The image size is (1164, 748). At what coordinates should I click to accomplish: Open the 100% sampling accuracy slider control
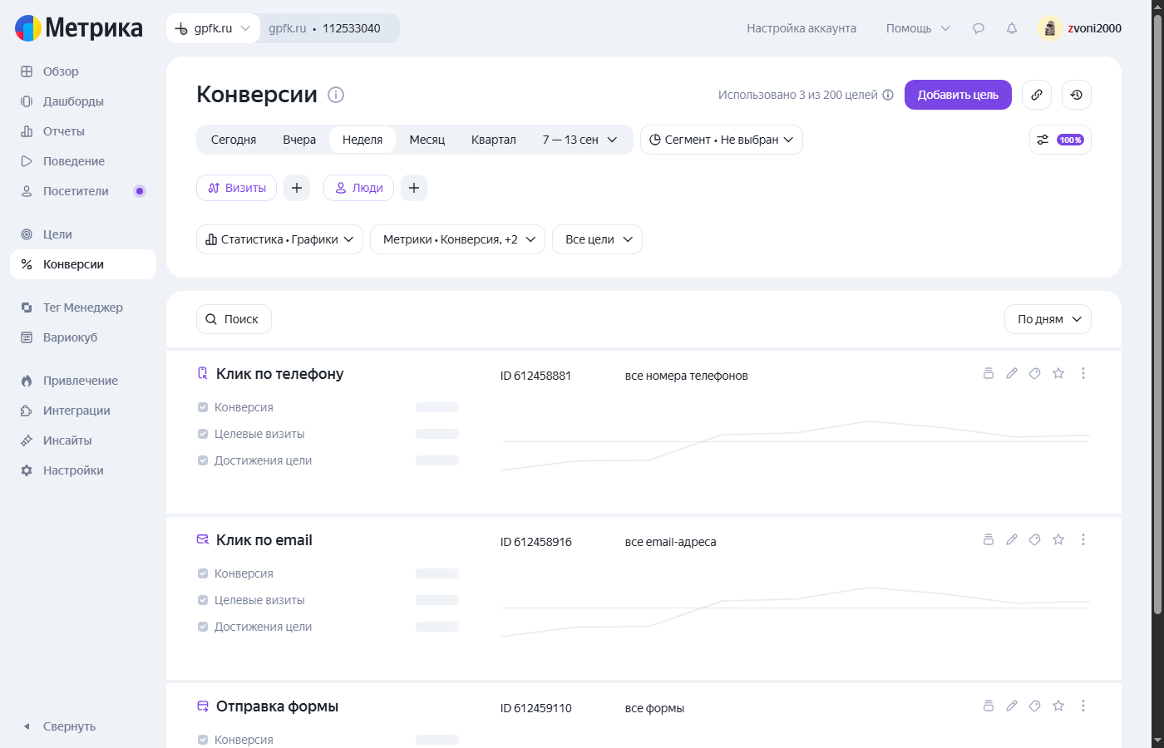1060,140
